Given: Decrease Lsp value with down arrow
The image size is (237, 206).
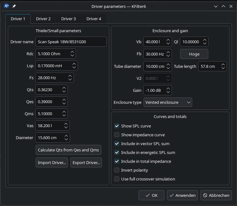Looking at the screenshot, I should click(74, 68).
